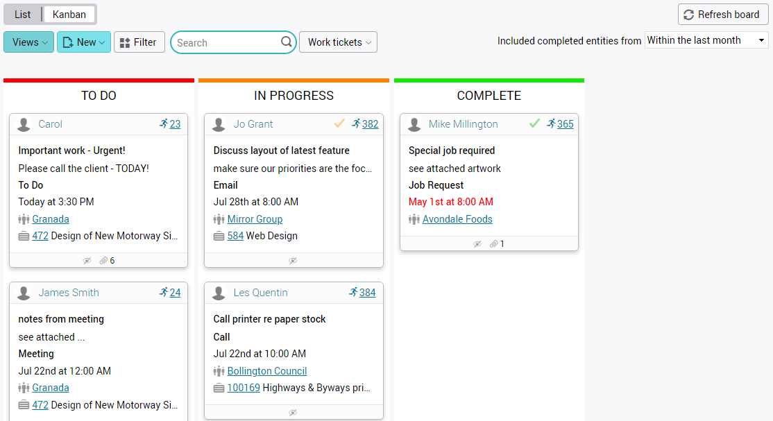Click the briefcase icon beside 584 Web Design
This screenshot has height=421, width=773.
[219, 237]
